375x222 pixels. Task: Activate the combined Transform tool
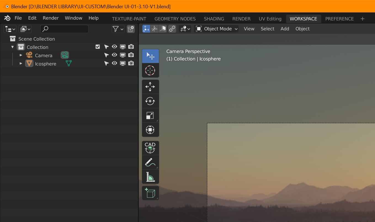coord(150,130)
